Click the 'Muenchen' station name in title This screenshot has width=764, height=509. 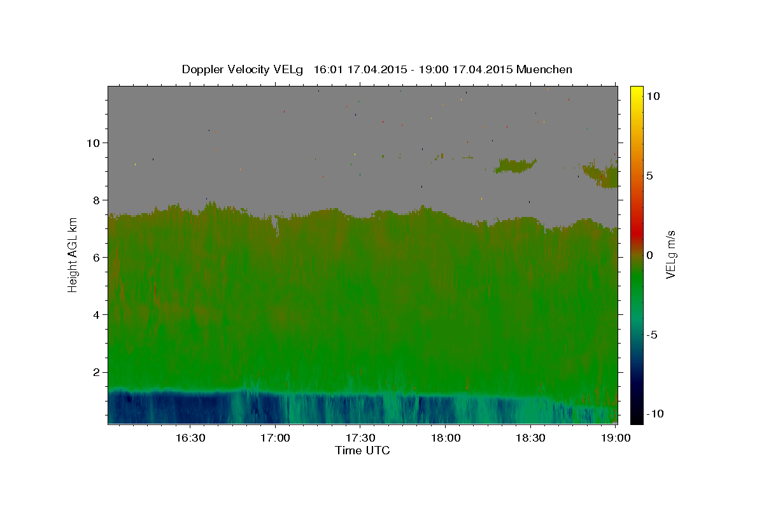(545, 69)
